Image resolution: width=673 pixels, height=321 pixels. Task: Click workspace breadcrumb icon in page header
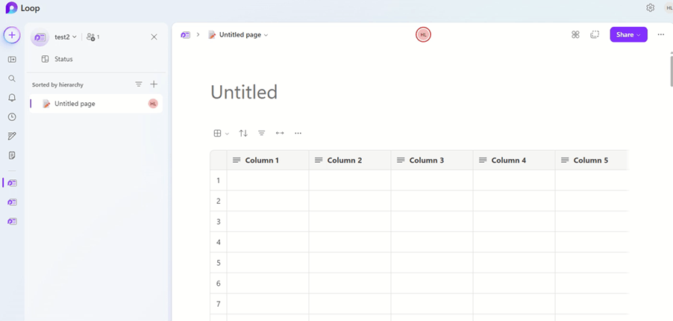[186, 35]
